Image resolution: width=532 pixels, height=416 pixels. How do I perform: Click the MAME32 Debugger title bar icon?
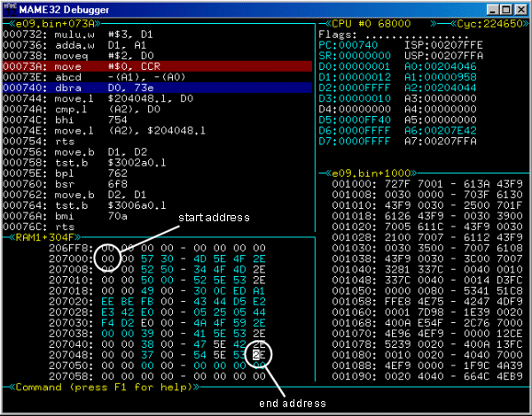click(x=11, y=9)
